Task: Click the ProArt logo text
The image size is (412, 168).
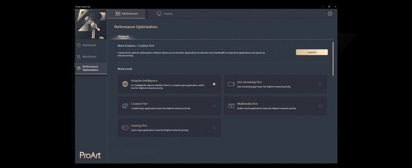Action: [90, 155]
